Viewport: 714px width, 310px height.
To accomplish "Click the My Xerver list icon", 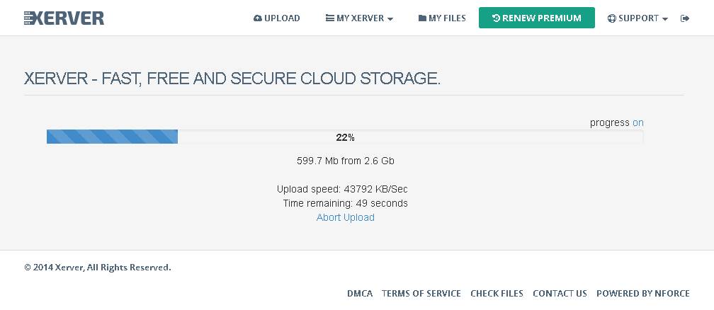I will pos(330,18).
